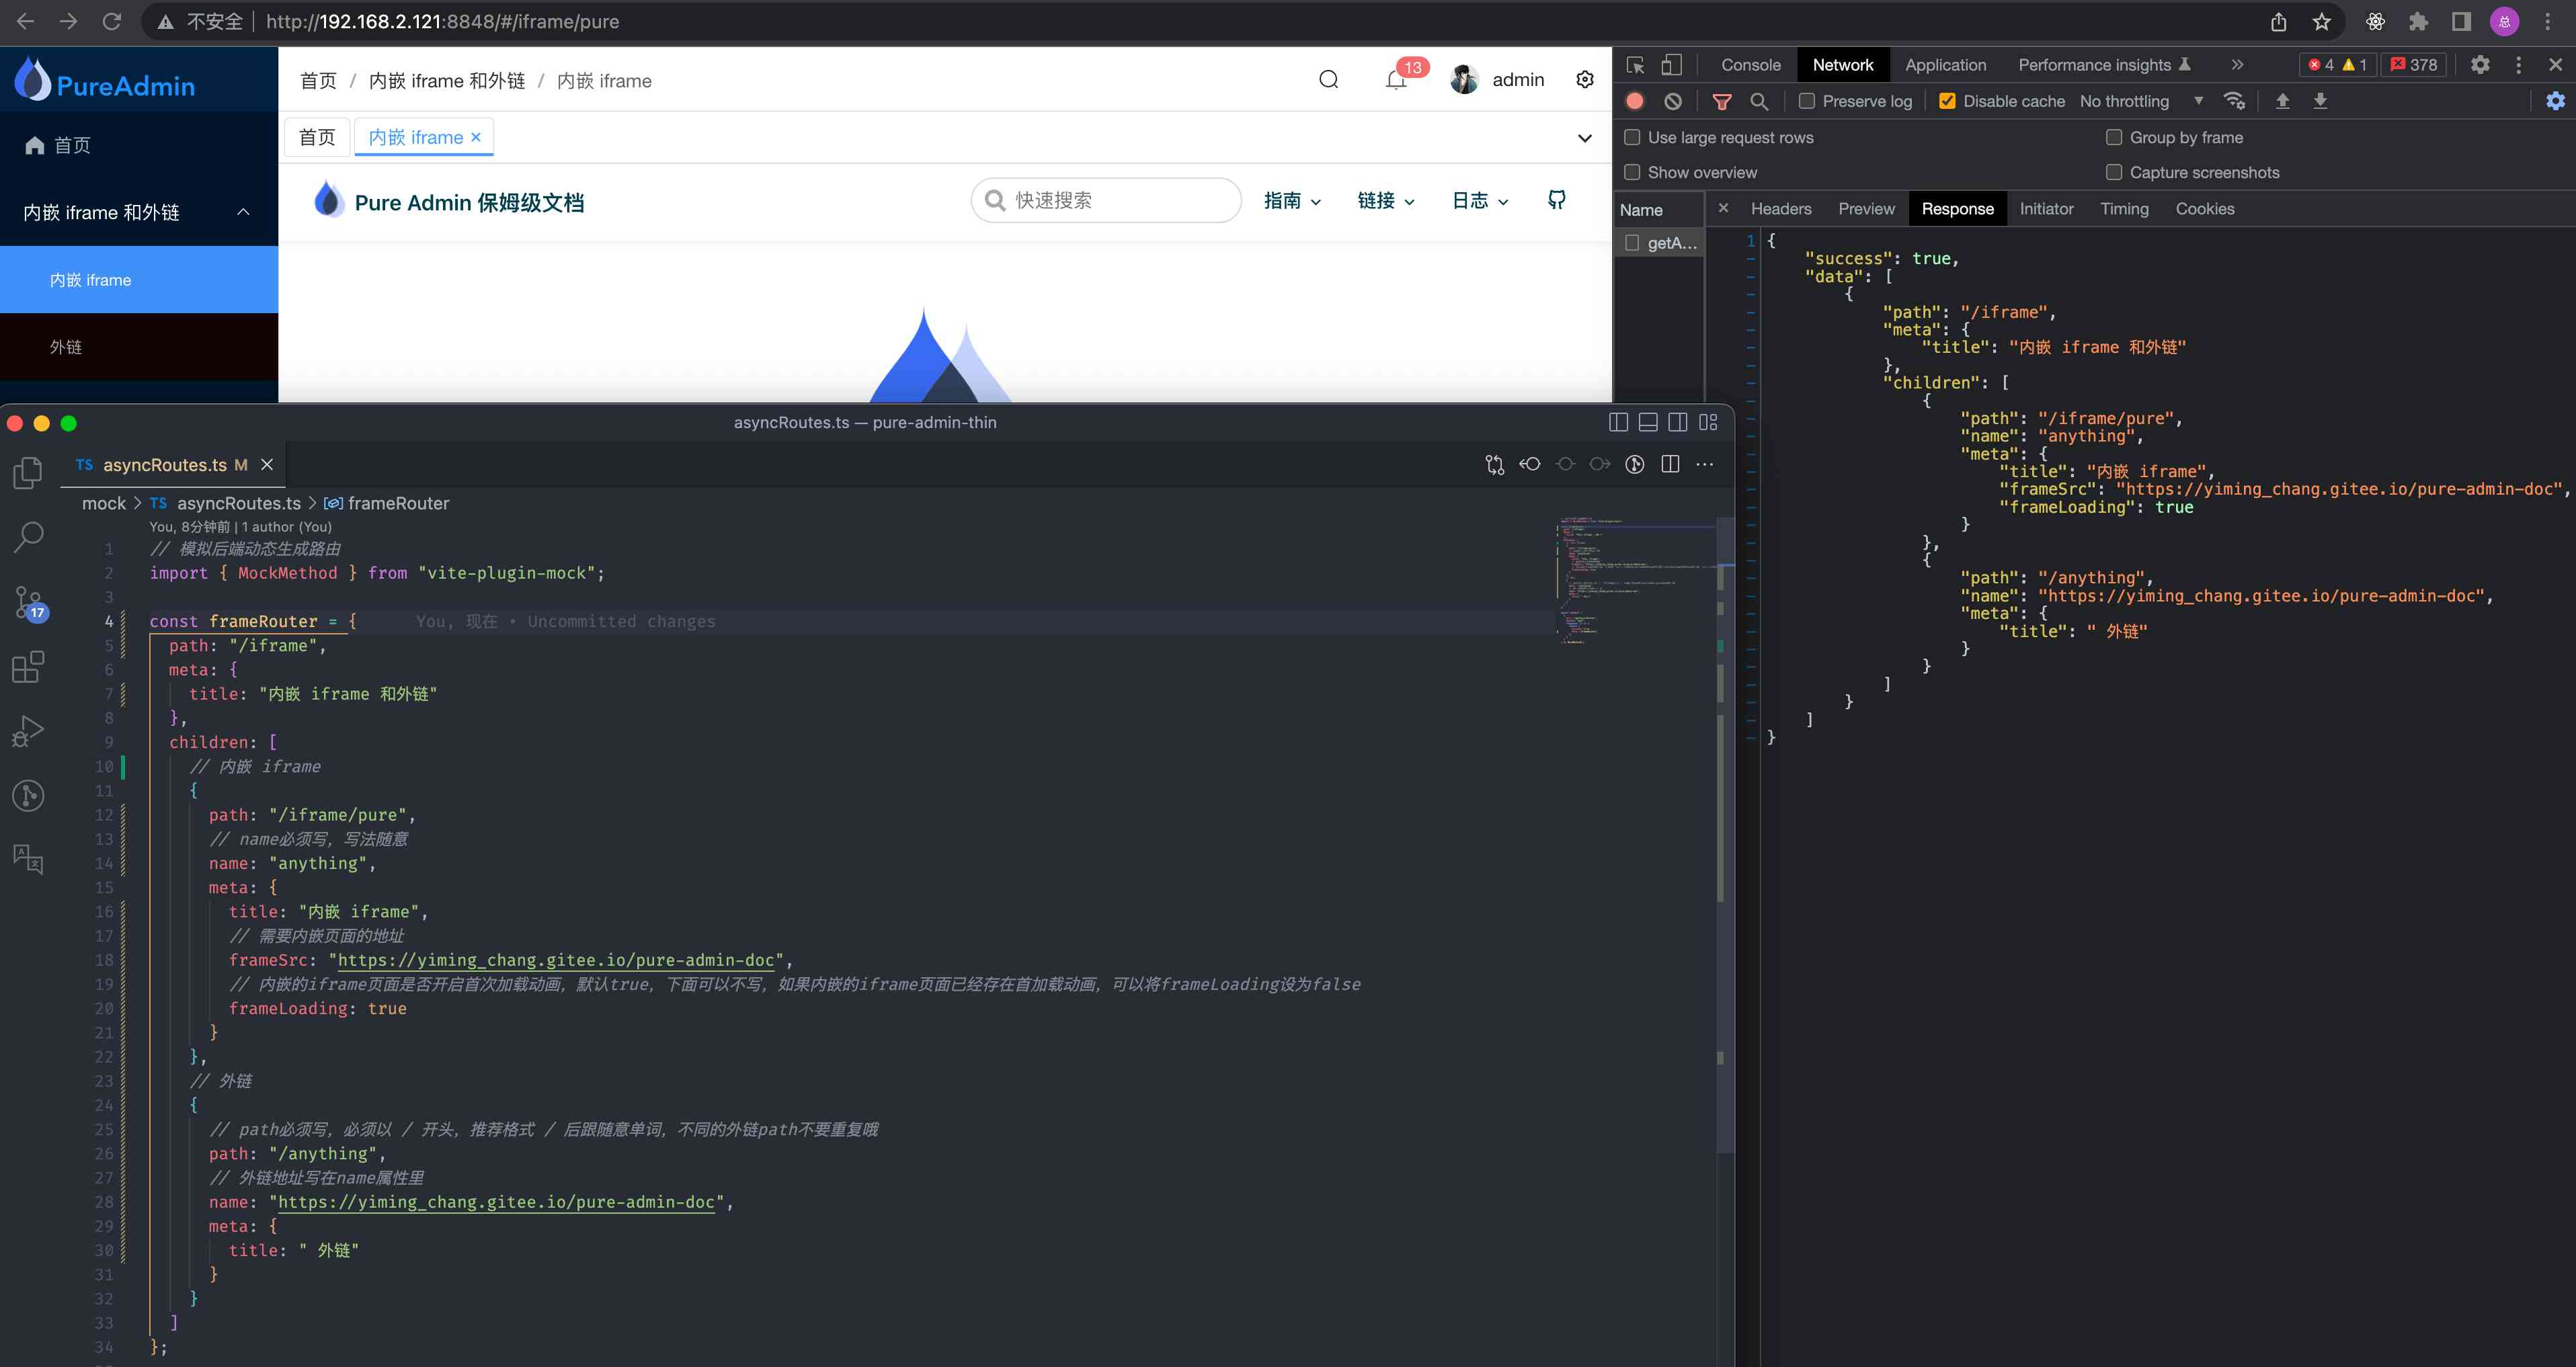Enable the Preserve log checkbox
2576x1367 pixels.
click(1807, 101)
